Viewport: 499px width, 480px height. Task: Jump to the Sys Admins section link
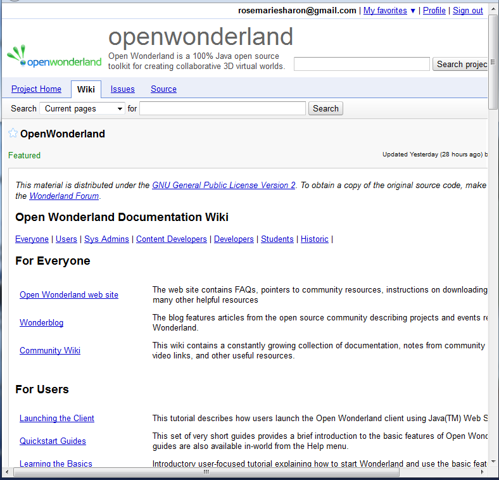[106, 239]
